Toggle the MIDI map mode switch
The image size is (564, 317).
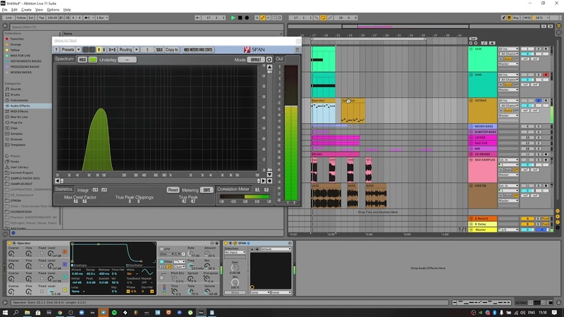[527, 18]
